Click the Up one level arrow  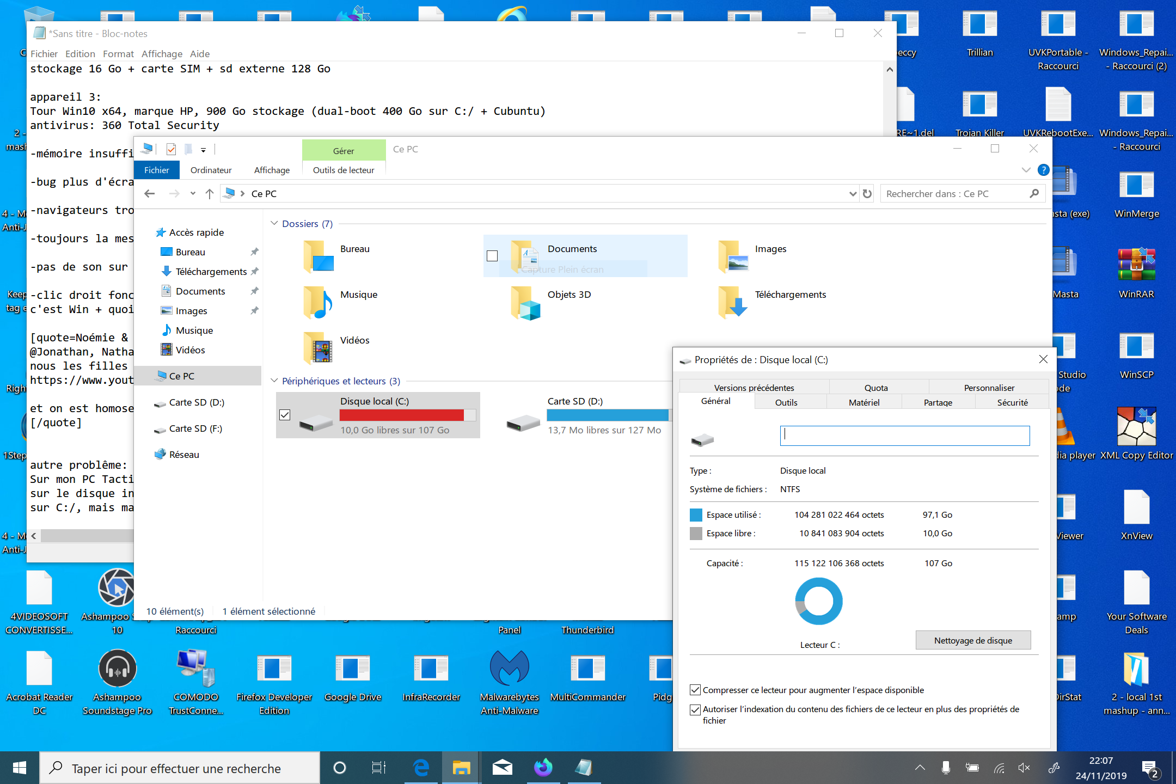click(210, 194)
